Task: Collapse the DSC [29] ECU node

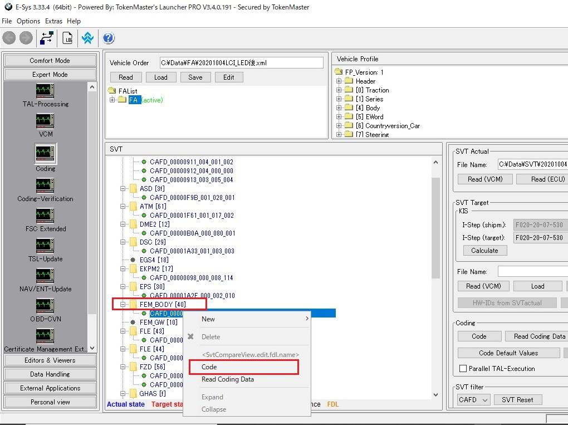Action: tap(123, 242)
